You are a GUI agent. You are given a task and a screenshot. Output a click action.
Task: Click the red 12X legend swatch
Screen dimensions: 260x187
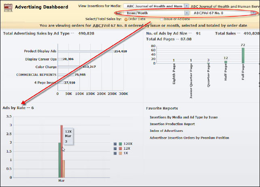click(121, 148)
